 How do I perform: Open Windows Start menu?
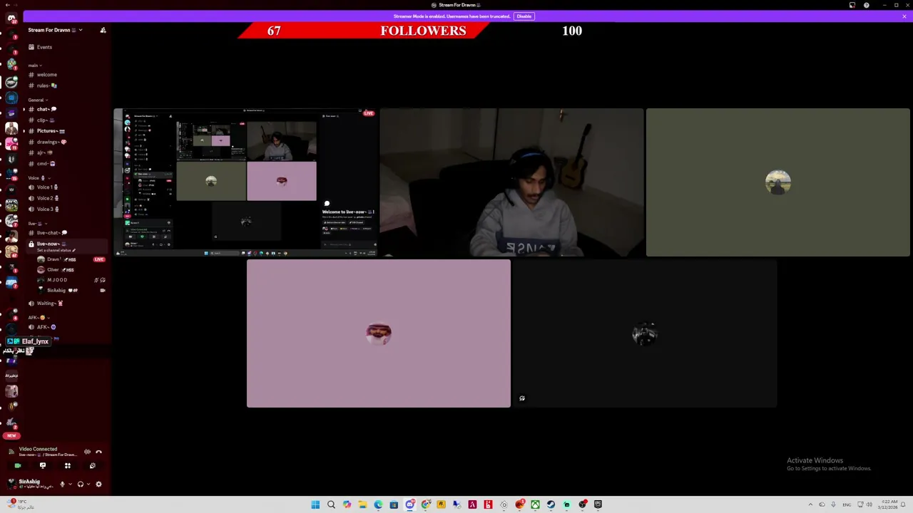pyautogui.click(x=315, y=504)
